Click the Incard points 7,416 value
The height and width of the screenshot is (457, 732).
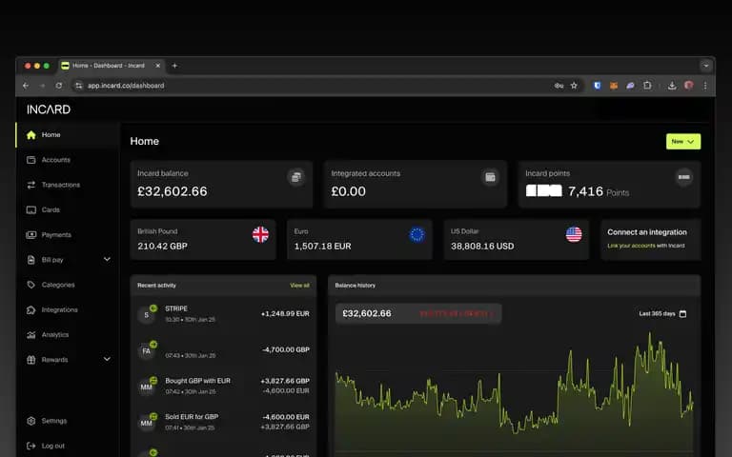585,191
